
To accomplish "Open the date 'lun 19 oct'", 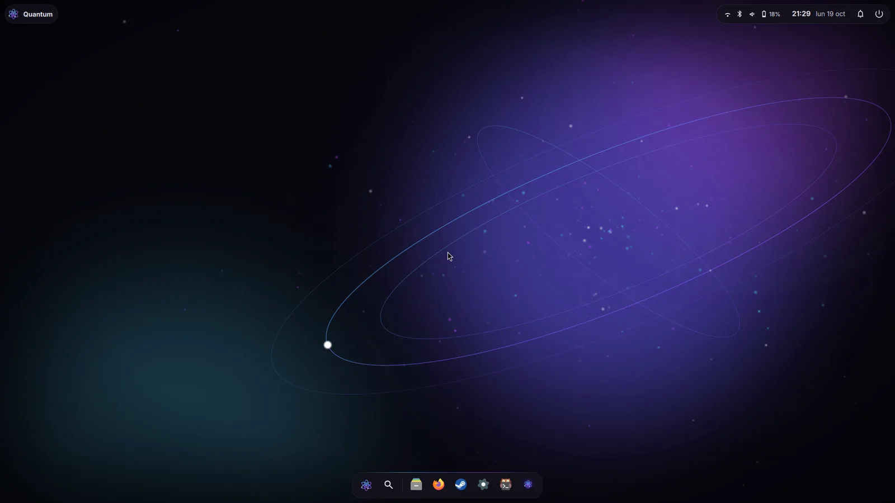I will coord(830,14).
